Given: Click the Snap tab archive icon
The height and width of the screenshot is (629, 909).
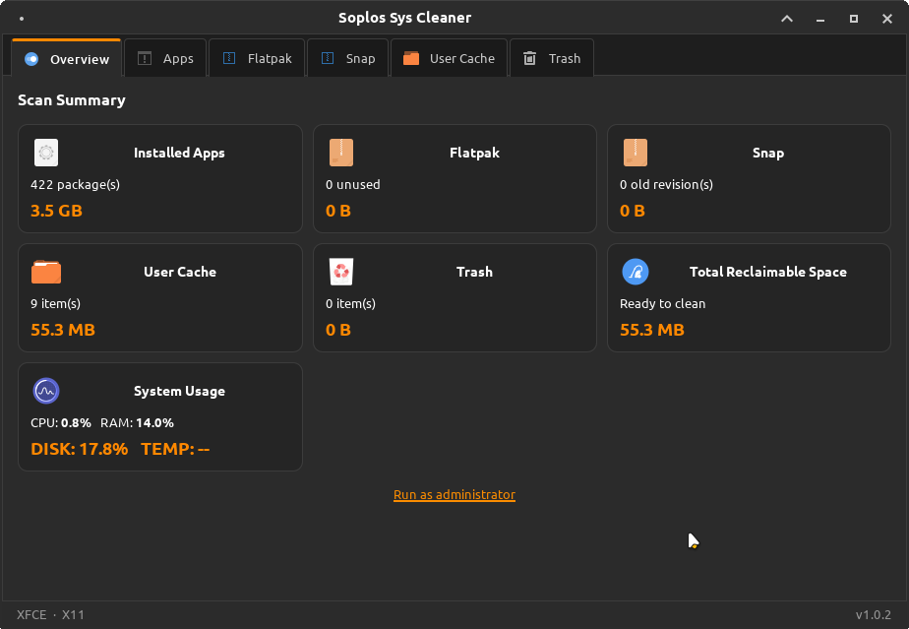Looking at the screenshot, I should pos(328,58).
